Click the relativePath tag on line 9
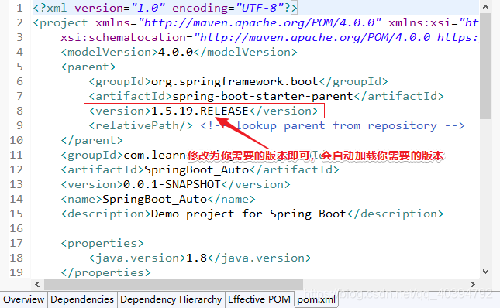Screen dimensions: 500x308 [140, 125]
